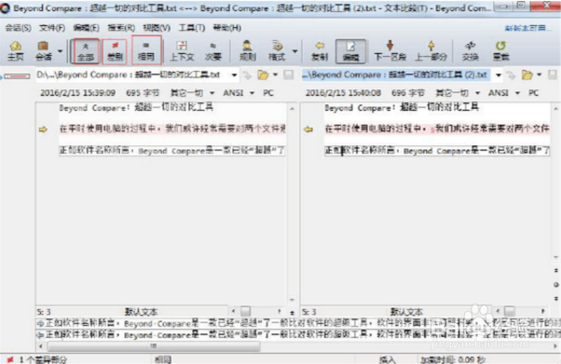Jump to 下一区段 next difference section
This screenshot has width=561, height=364.
coord(390,51)
